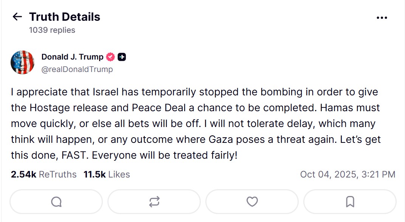Show the 11.5k Likes list

click(x=107, y=175)
